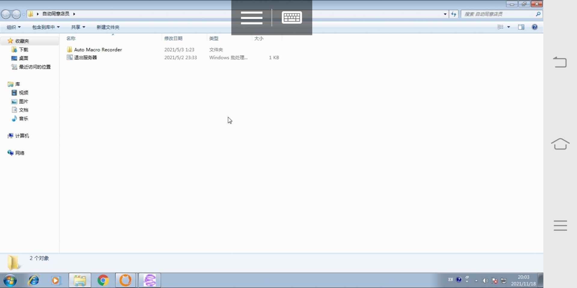This screenshot has width=577, height=288.
Task: Tap the Android home icon
Action: 560,144
